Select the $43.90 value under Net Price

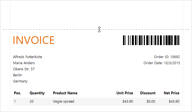pos(174,101)
